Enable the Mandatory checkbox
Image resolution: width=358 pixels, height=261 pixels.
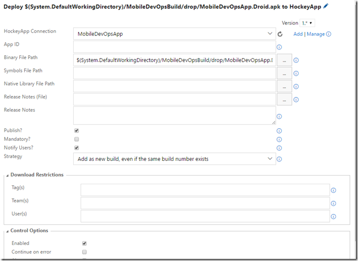77,139
